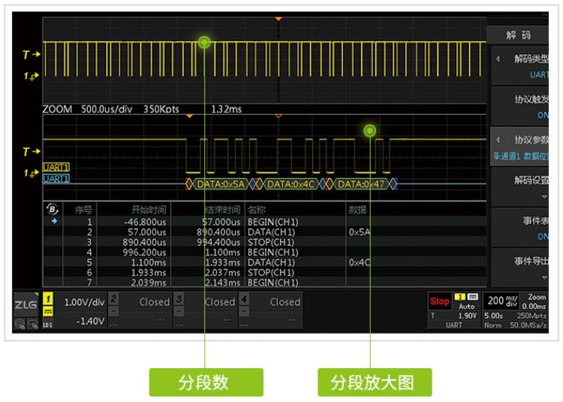The height and width of the screenshot is (402, 563).
Task: Click the 200 ms/div timebase setting
Action: (x=502, y=301)
